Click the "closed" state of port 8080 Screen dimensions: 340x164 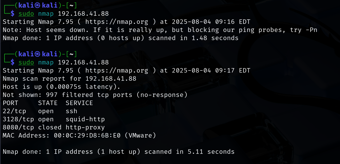click(x=50, y=127)
